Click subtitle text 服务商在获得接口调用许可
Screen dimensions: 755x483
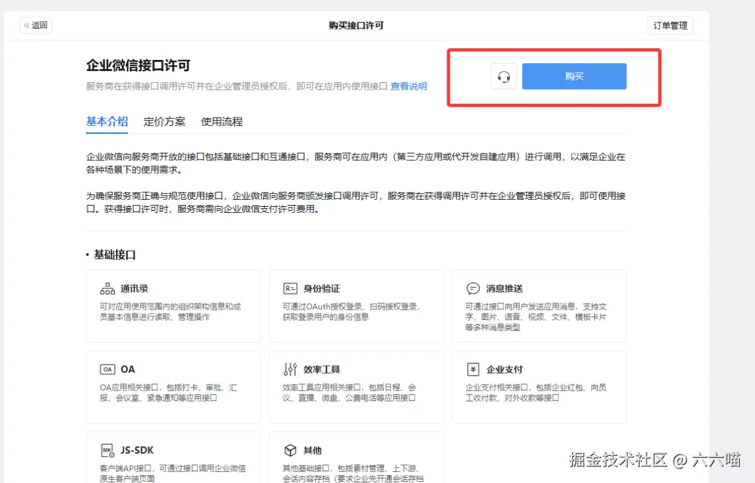(237, 86)
